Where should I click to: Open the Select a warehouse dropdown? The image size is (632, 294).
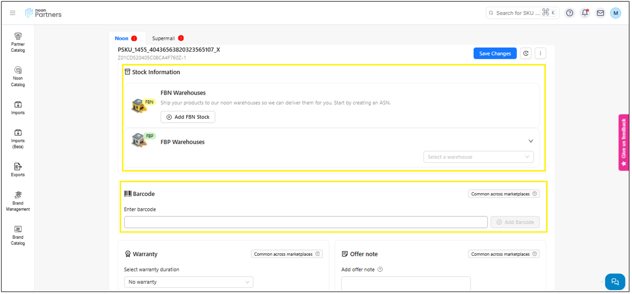(x=478, y=157)
